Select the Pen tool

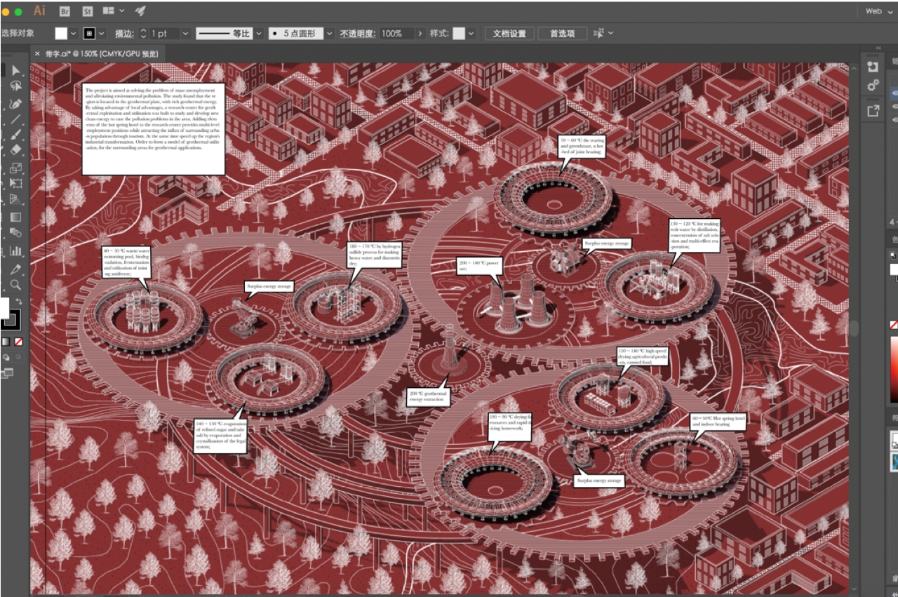tap(16, 104)
